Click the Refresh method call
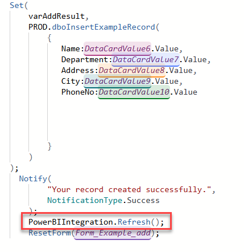 coord(134,222)
